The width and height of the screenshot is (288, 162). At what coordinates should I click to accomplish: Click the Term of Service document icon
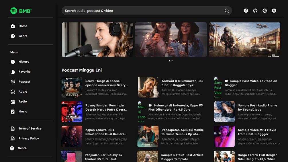[13, 128]
